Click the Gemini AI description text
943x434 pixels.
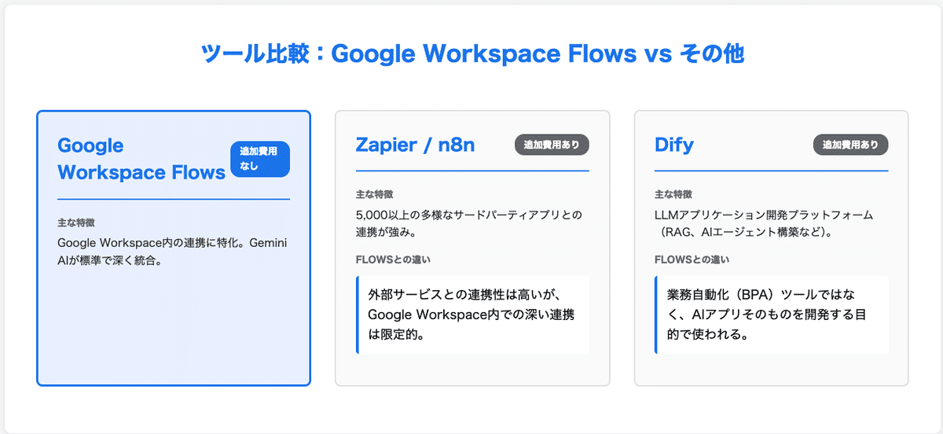pos(173,252)
